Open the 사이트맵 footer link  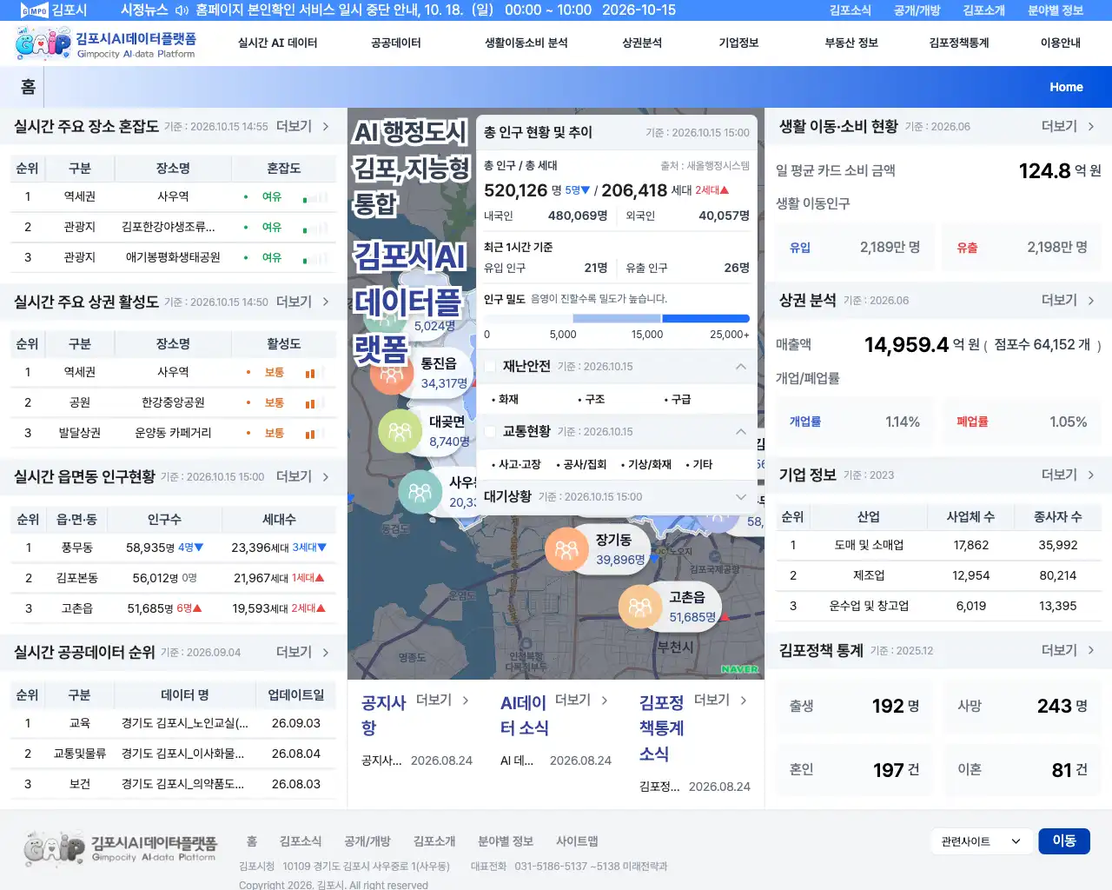[x=577, y=841]
